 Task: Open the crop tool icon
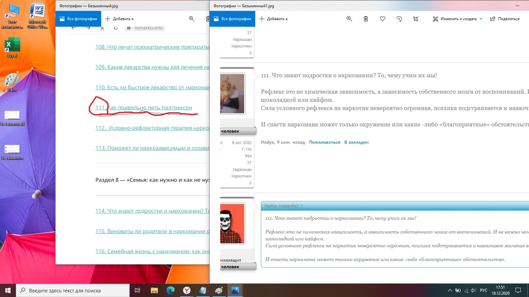(416, 19)
